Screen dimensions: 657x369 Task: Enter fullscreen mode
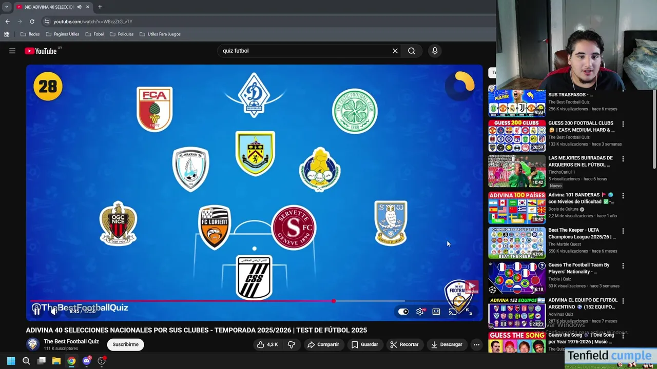tap(469, 312)
